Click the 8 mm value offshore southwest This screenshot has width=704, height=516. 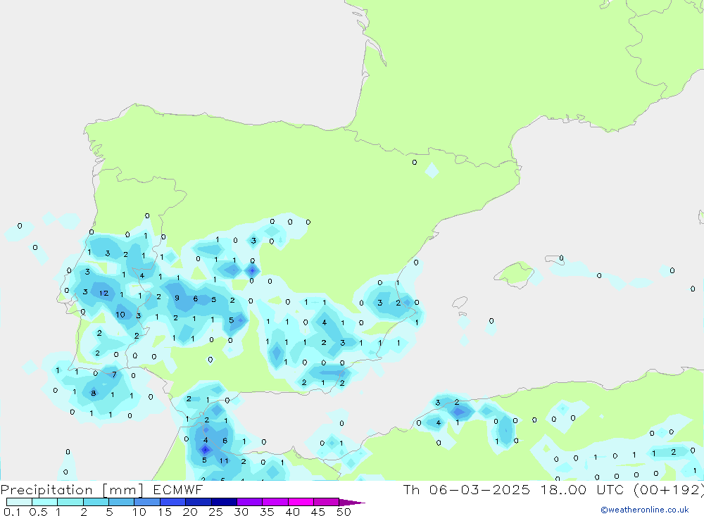[94, 393]
